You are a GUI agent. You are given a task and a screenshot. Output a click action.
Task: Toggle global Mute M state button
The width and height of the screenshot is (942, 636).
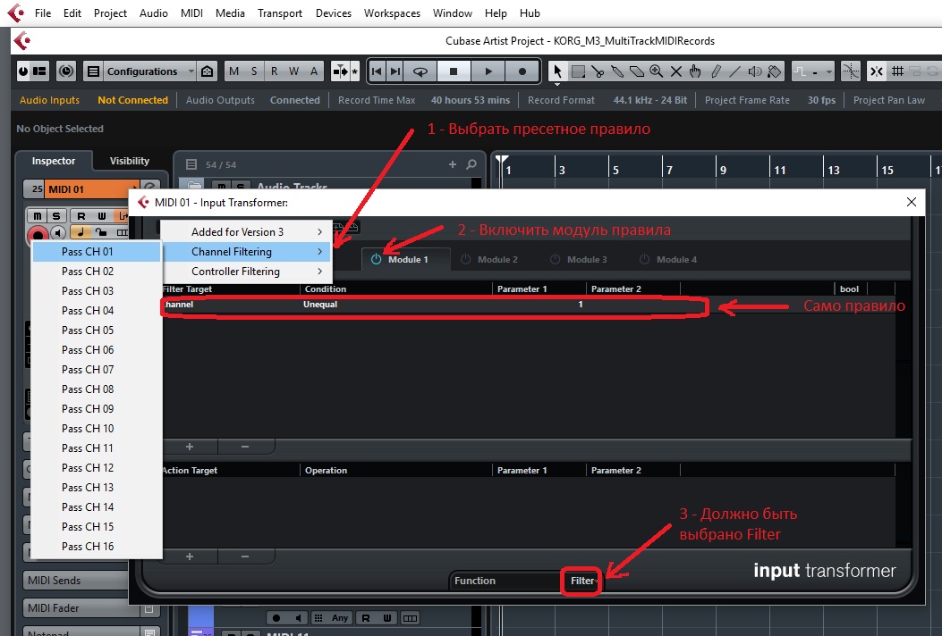click(x=234, y=71)
